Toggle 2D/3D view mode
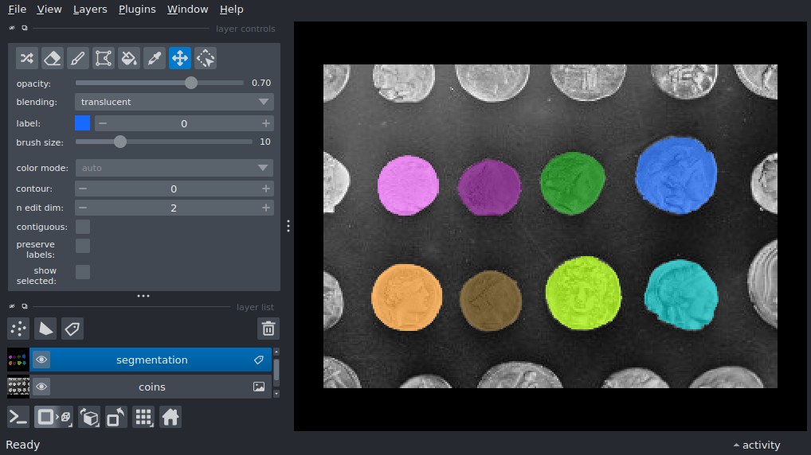811x455 pixels. pos(54,418)
